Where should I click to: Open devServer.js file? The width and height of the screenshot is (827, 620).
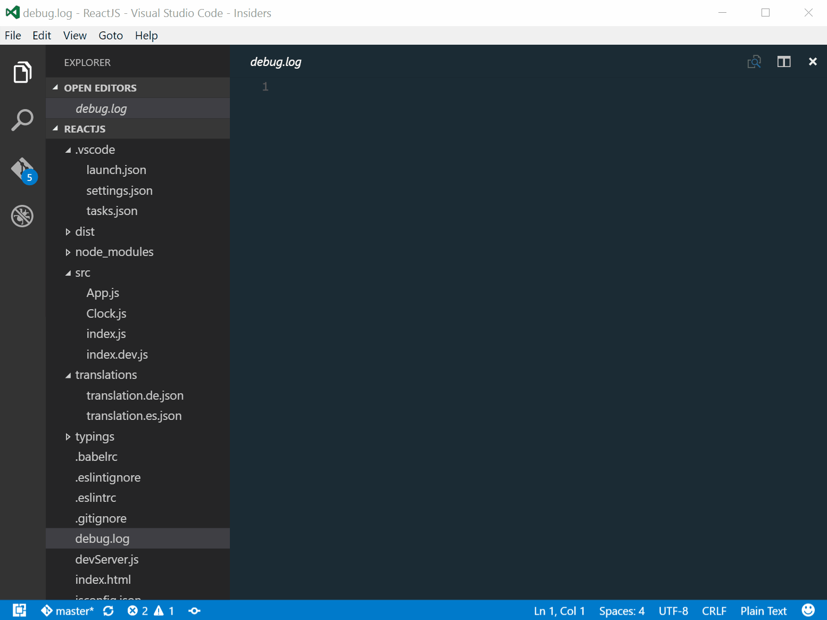coord(138,559)
